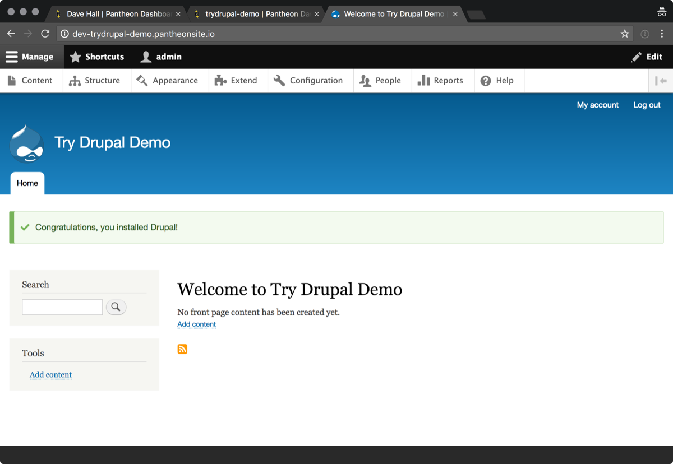Open the admin user menu

click(x=161, y=57)
